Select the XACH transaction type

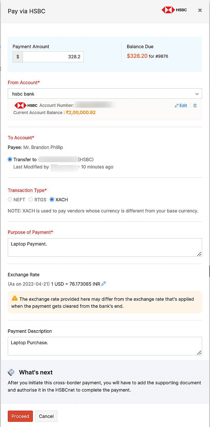[x=52, y=200]
